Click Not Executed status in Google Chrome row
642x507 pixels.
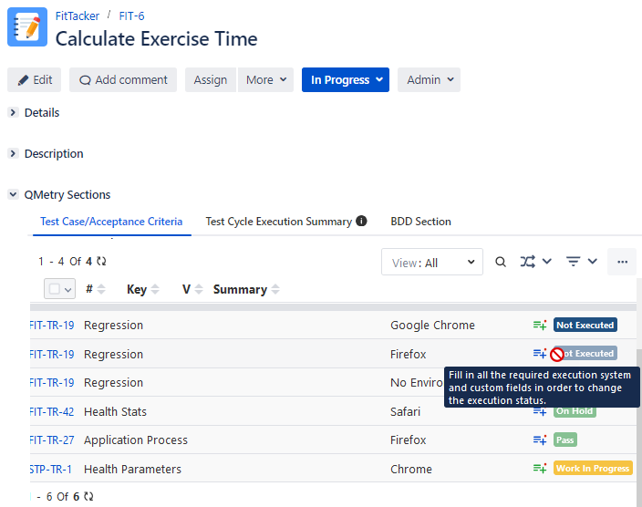(585, 325)
